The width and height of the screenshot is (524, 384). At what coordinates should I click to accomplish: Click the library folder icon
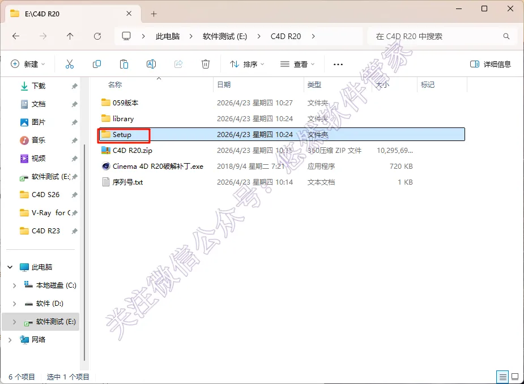click(x=105, y=118)
